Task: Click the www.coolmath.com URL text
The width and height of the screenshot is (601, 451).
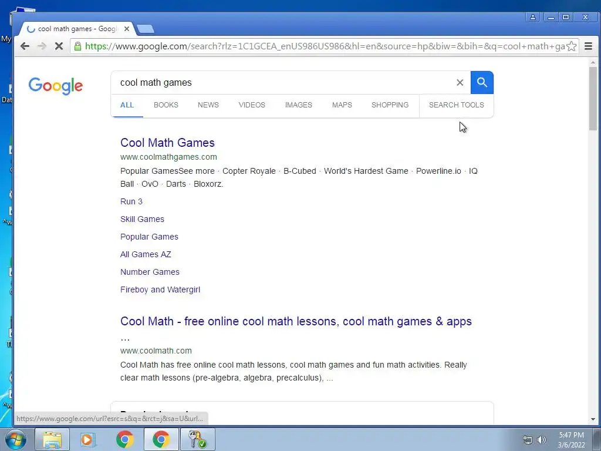Action: (156, 351)
